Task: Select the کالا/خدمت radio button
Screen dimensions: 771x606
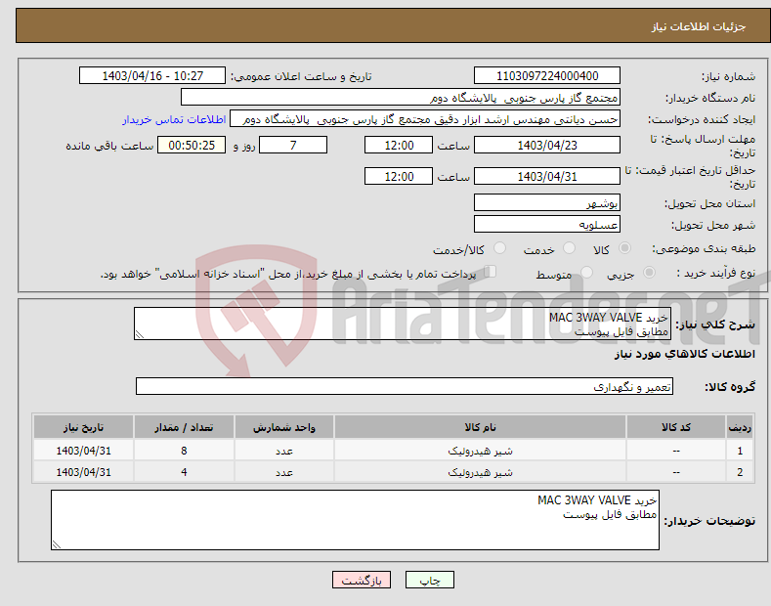Action: click(499, 248)
